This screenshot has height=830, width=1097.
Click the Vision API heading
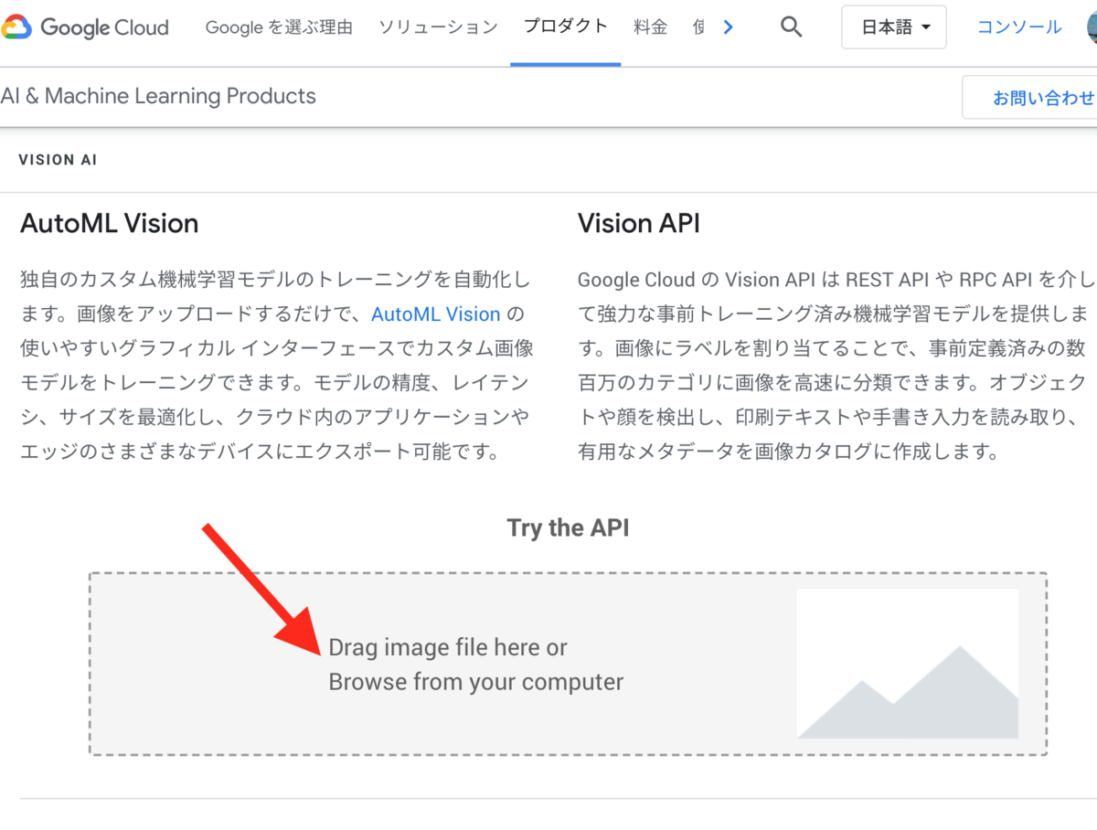pos(639,223)
